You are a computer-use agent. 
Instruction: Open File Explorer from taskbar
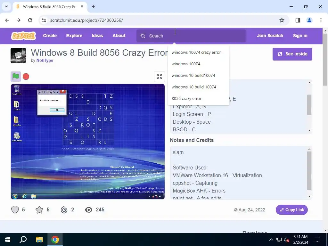pyautogui.click(x=39, y=240)
